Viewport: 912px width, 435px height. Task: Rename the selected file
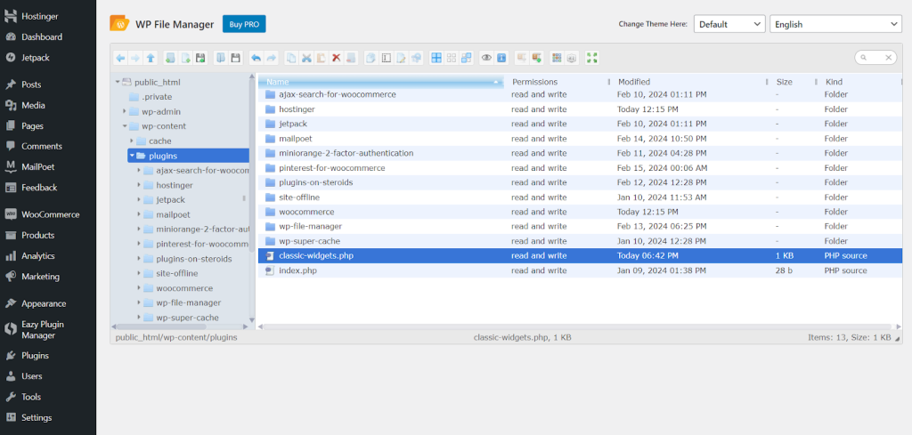tap(387, 58)
